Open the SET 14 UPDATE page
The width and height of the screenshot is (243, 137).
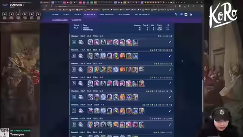pyautogui.click(x=142, y=14)
